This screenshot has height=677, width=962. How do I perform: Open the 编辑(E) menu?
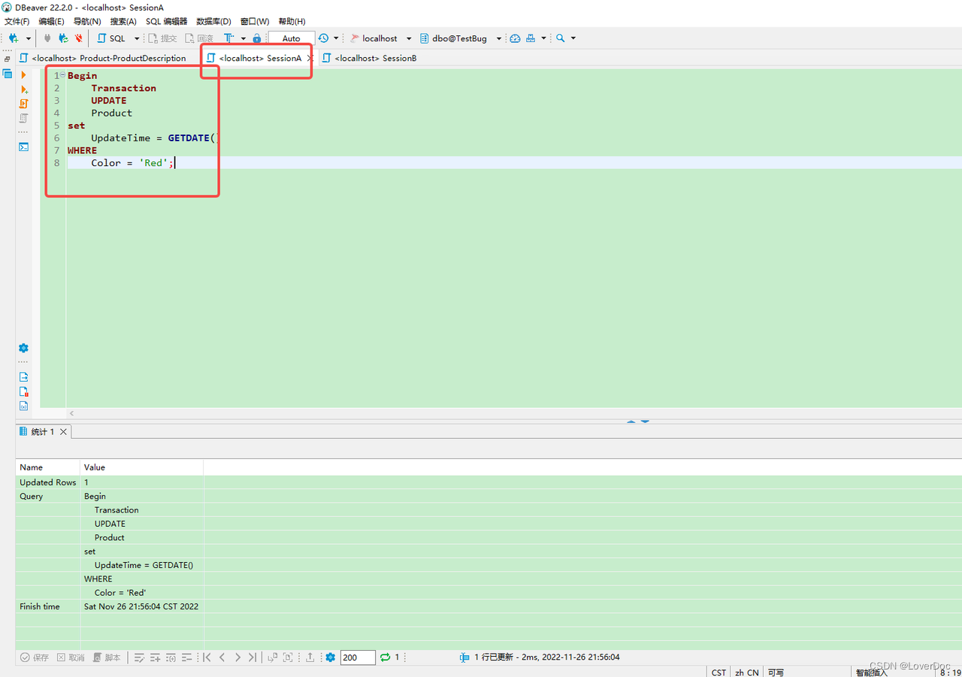(x=52, y=21)
